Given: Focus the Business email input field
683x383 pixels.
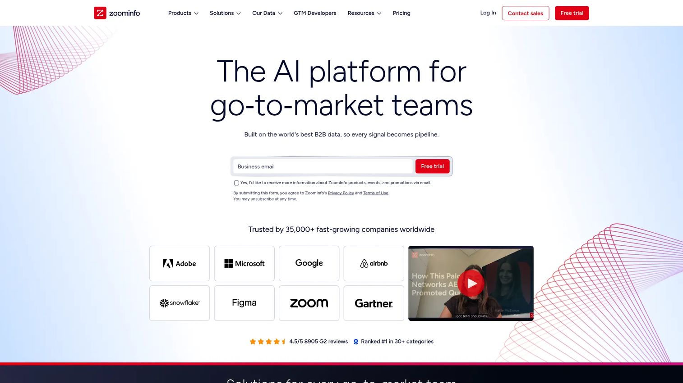Looking at the screenshot, I should coord(323,166).
